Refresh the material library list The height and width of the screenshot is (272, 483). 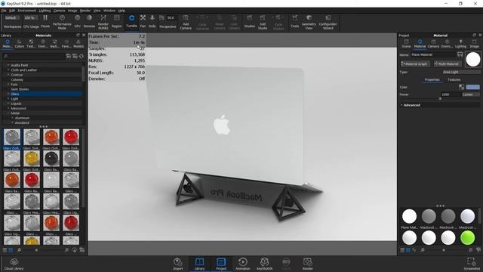(x=82, y=57)
